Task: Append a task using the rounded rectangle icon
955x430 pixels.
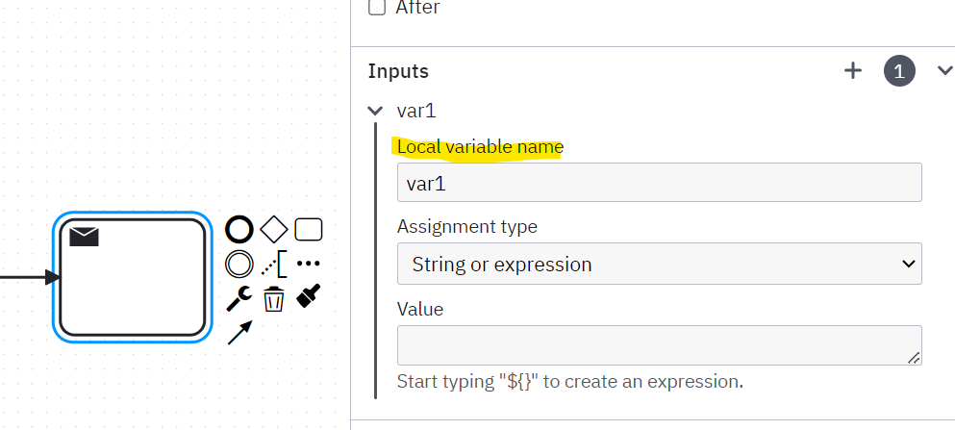Action: (x=308, y=230)
